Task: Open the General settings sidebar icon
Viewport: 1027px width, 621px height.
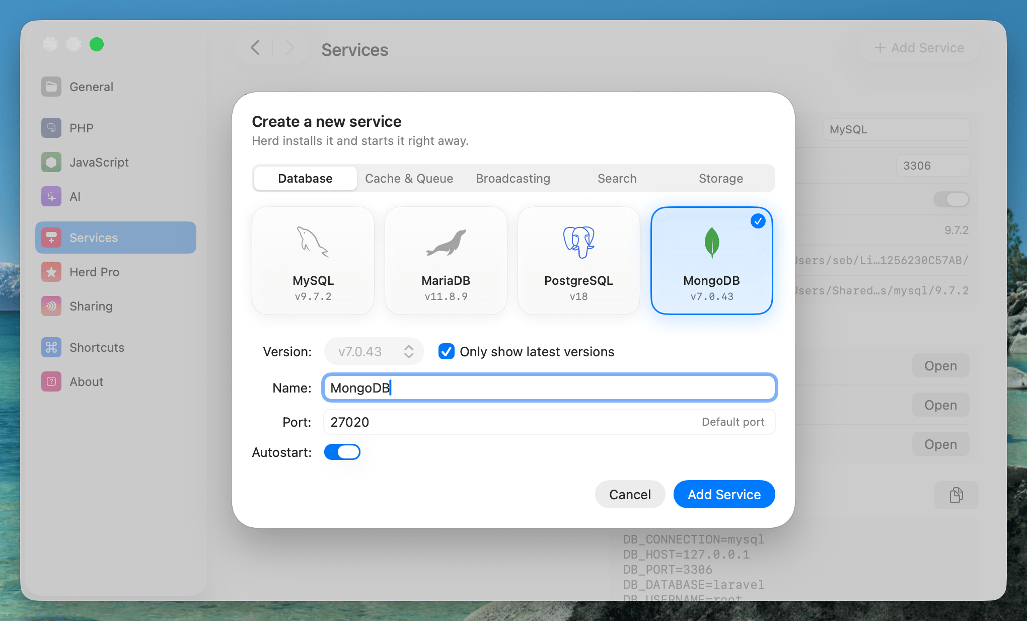Action: point(51,87)
